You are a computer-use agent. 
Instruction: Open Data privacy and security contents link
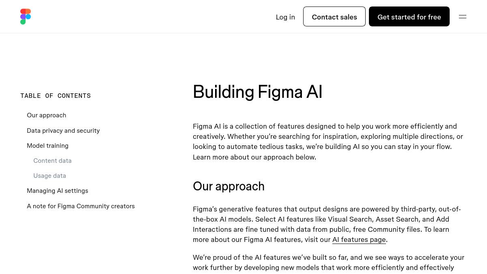click(63, 131)
